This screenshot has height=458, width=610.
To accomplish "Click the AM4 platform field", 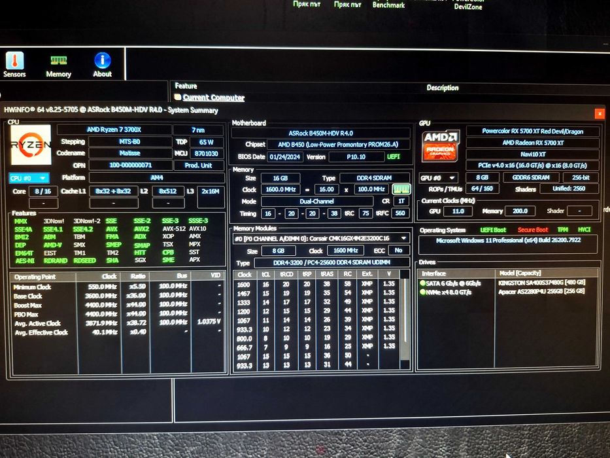I will coord(157,177).
